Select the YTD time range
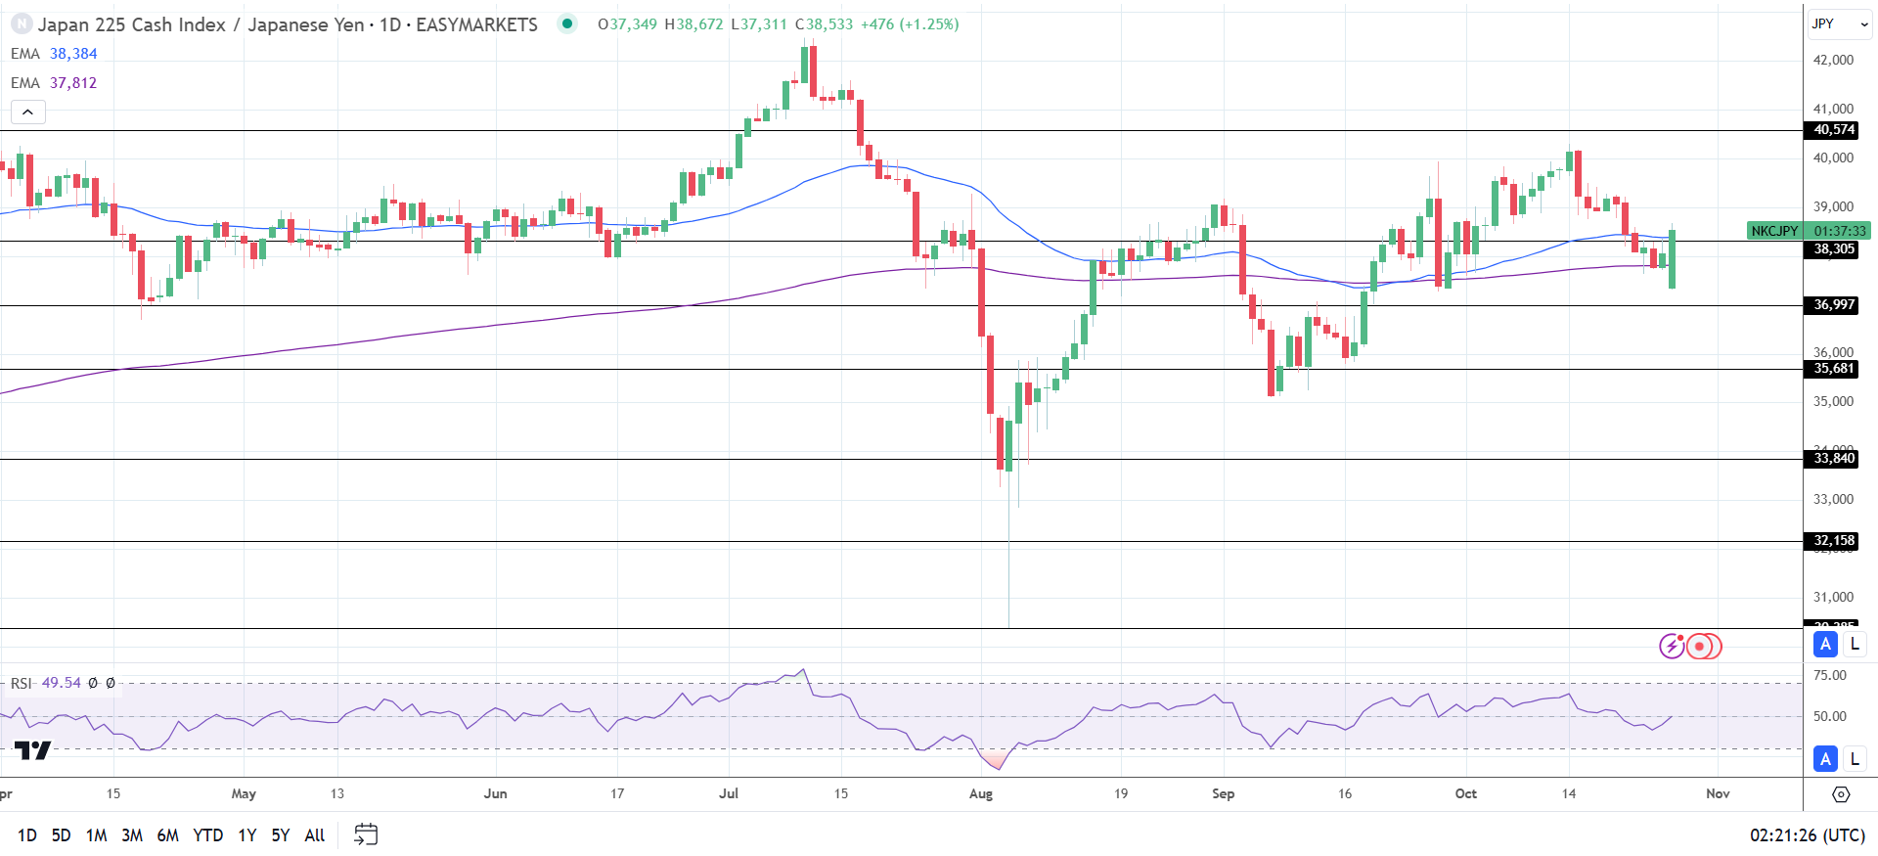The height and width of the screenshot is (856, 1878). tap(207, 834)
